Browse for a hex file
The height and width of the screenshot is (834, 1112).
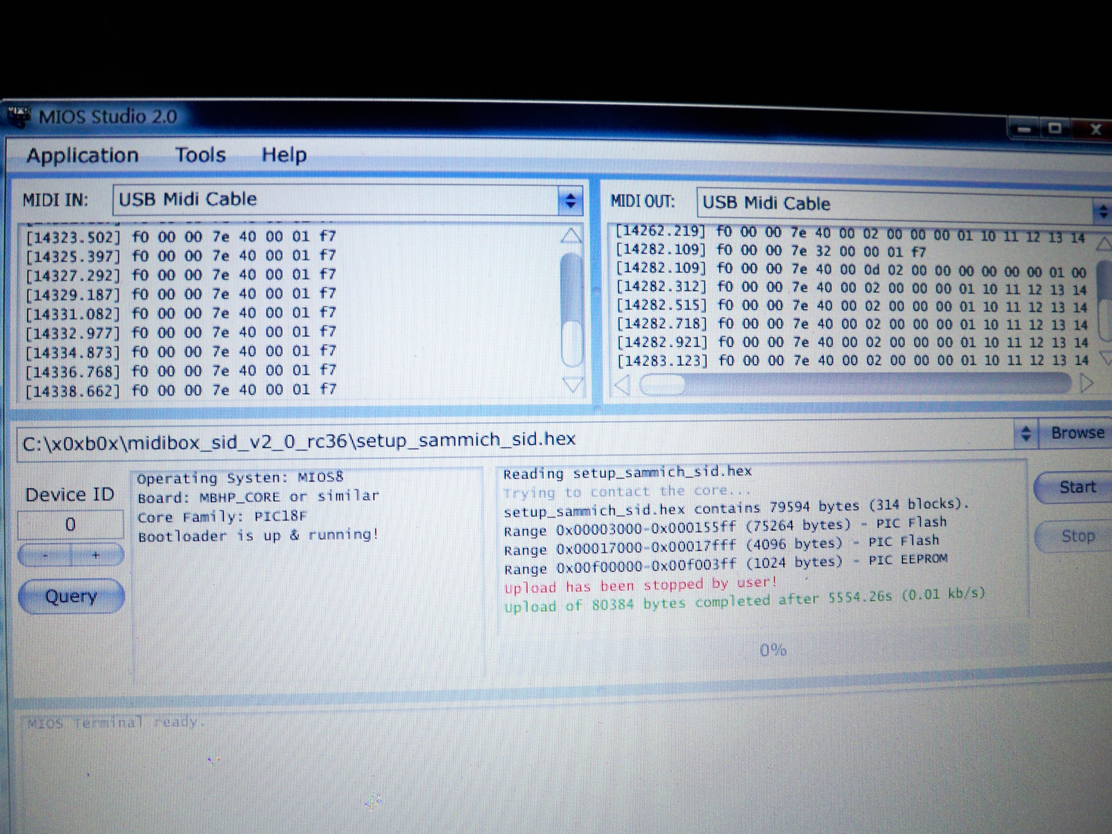[x=1077, y=433]
